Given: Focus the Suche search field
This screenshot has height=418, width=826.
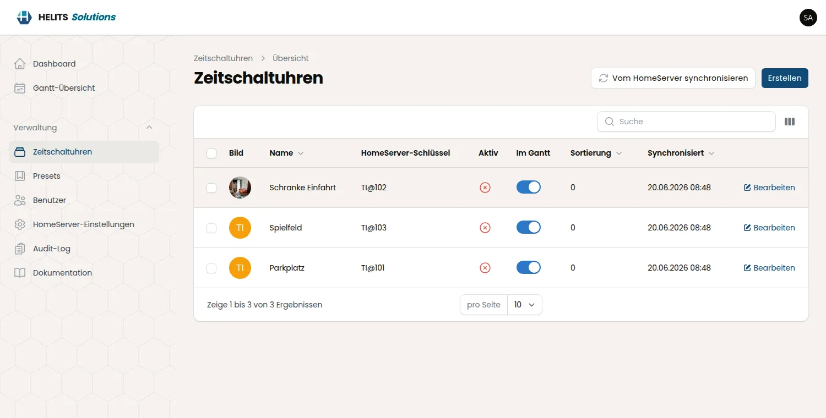Looking at the screenshot, I should click(686, 122).
